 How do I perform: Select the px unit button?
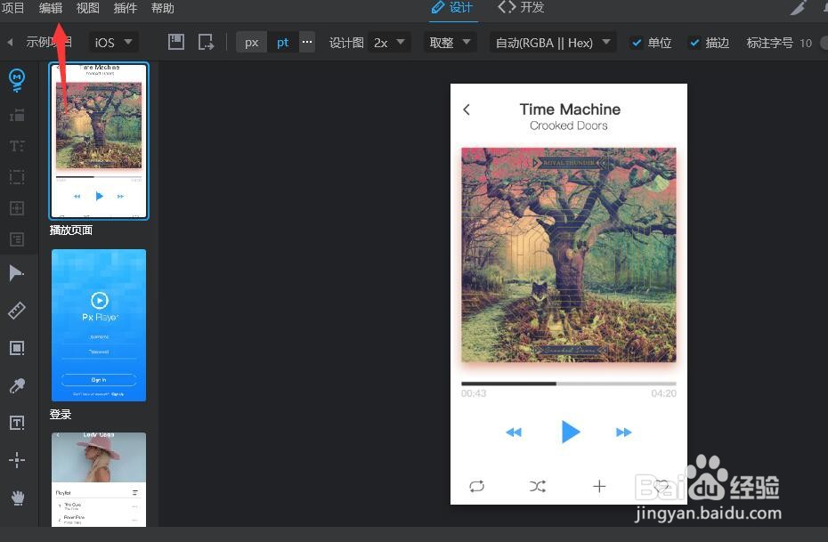[251, 42]
